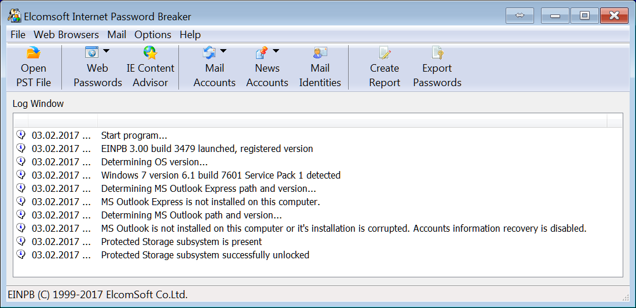Click the News Accounts pin icon

(x=261, y=53)
